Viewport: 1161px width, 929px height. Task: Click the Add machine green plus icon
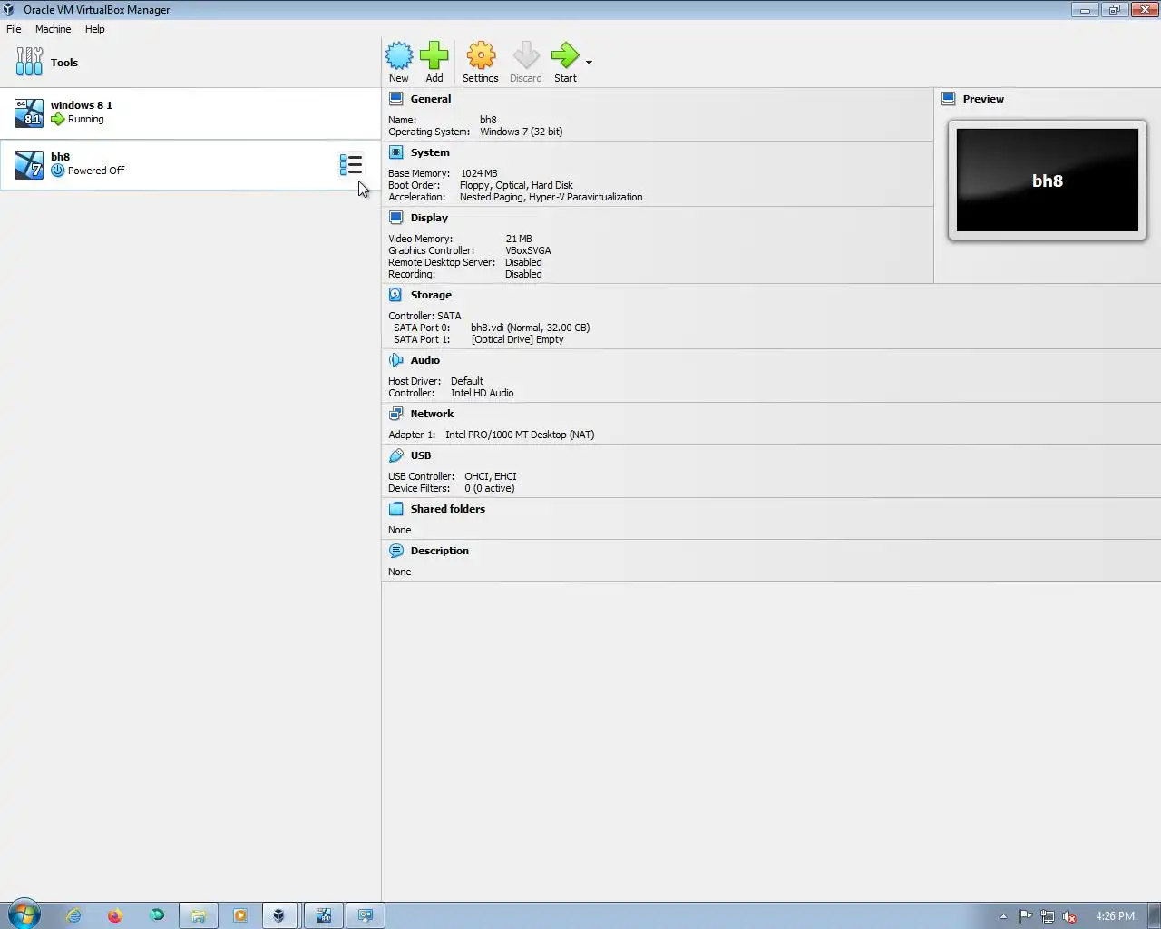[434, 55]
